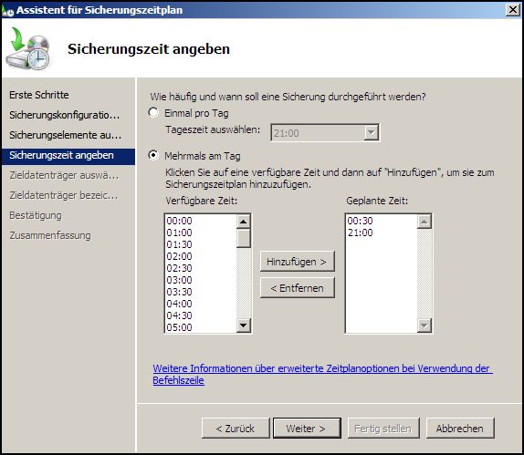Image resolution: width=524 pixels, height=455 pixels.
Task: Close the Assistent für Sicherungszeitplan window
Action: [513, 10]
